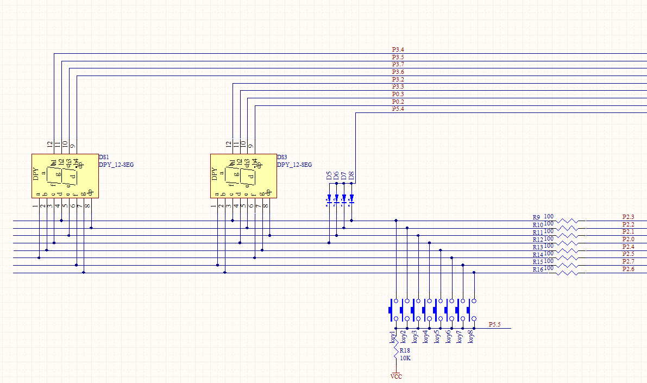
Task: Click the DS1 designator text
Action: click(x=104, y=157)
